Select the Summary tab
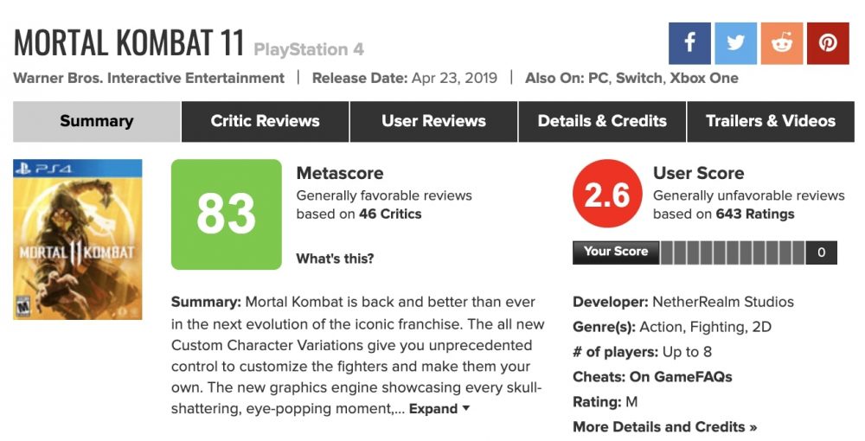Screen dimensions: 865x441 (x=97, y=121)
